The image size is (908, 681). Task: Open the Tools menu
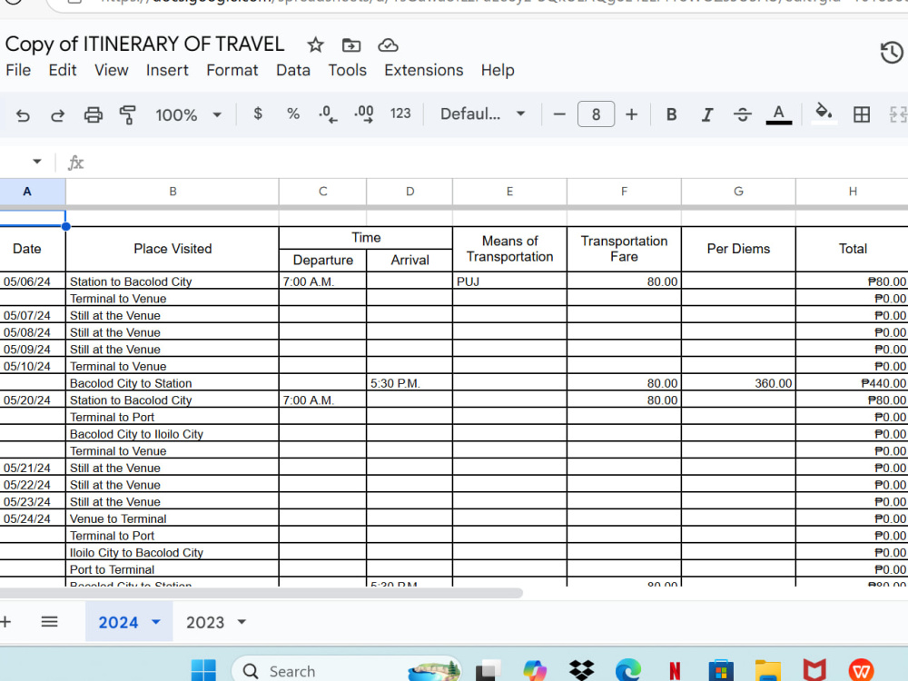347,70
